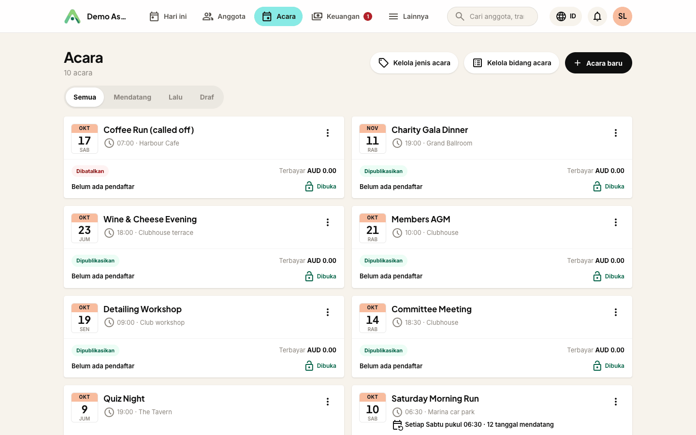Open options menu for Charity Gala Dinner

point(616,133)
